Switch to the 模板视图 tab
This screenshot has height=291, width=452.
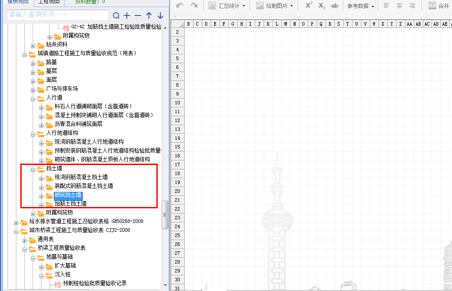click(18, 2)
